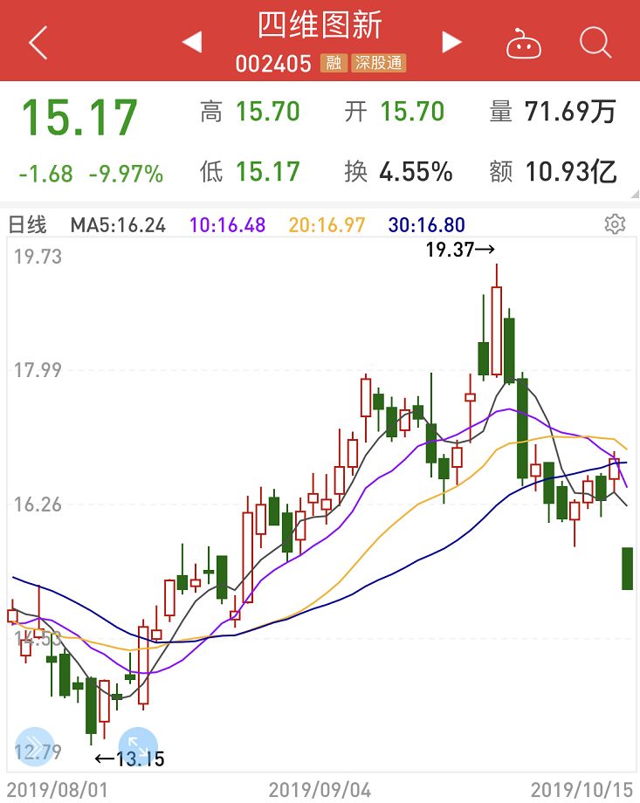Tap the percentage change -9.97%
Screen dimensions: 640x803
(x=126, y=174)
